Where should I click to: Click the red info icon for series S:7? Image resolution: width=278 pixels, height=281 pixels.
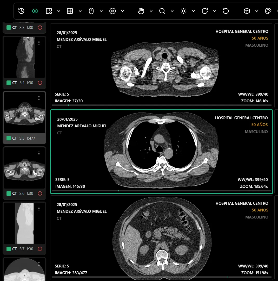click(40, 249)
